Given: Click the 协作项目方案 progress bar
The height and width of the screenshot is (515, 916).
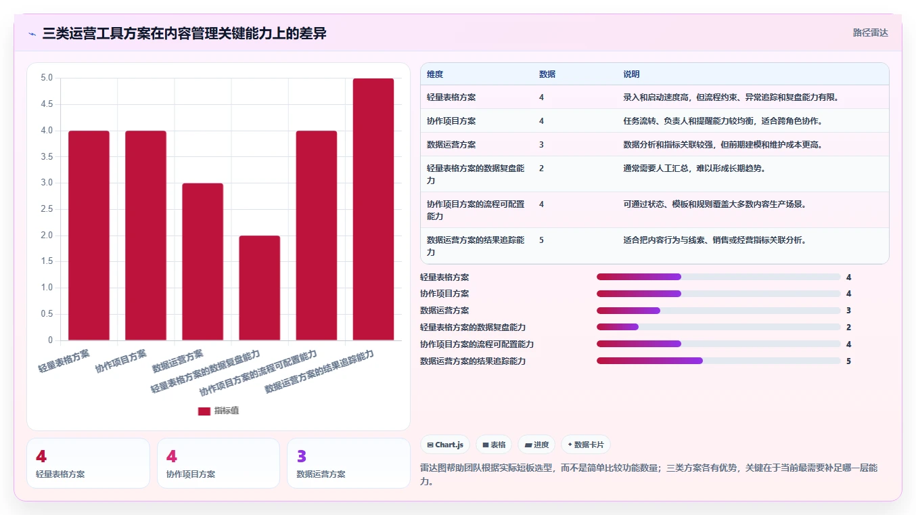Looking at the screenshot, I should point(718,294).
